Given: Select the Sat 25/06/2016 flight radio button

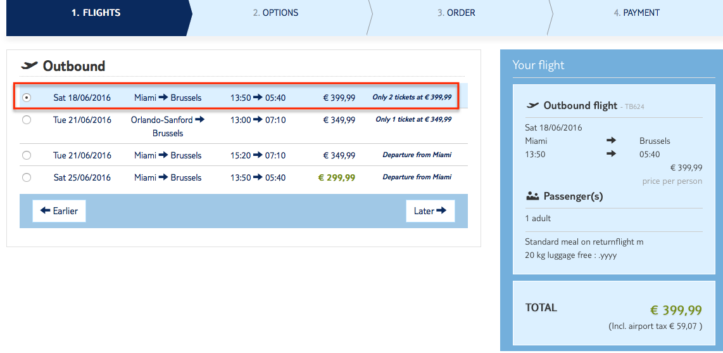Looking at the screenshot, I should [27, 177].
